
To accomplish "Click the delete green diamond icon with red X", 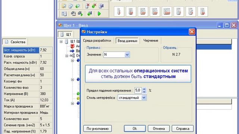I will point(94,6).
